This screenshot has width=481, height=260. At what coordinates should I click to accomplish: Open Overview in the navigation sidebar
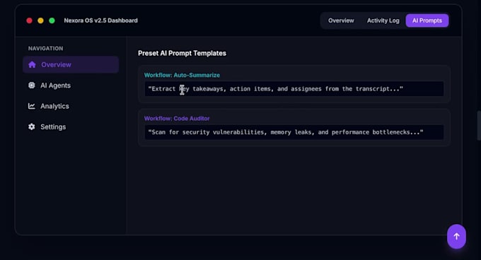point(71,64)
